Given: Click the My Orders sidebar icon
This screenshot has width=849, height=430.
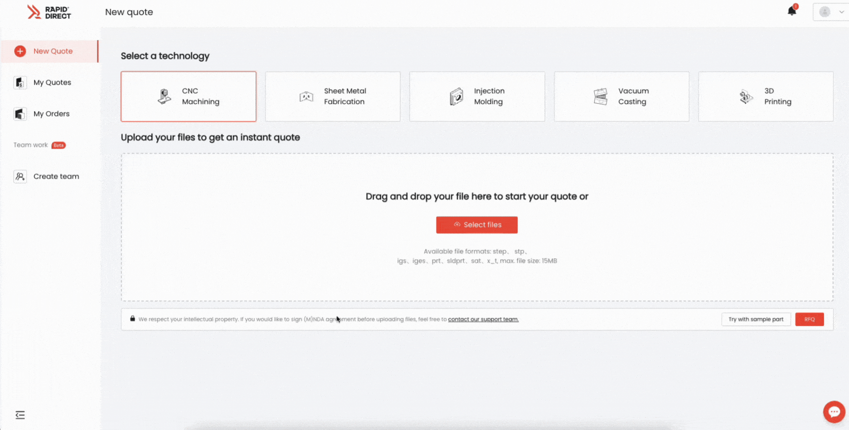Looking at the screenshot, I should pyautogui.click(x=20, y=114).
